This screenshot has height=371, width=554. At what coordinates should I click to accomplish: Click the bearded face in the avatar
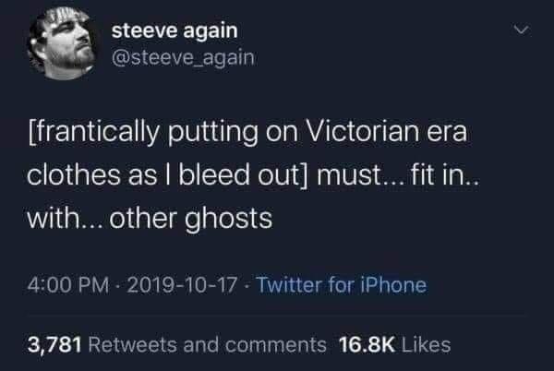pos(72,44)
